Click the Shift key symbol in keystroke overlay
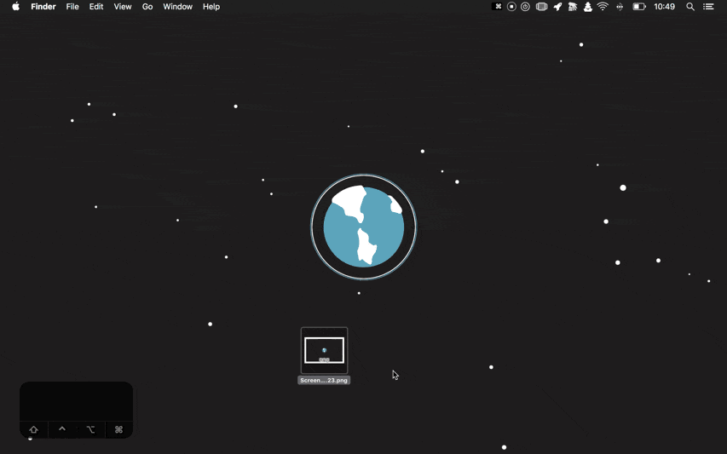The height and width of the screenshot is (454, 727). pyautogui.click(x=34, y=429)
